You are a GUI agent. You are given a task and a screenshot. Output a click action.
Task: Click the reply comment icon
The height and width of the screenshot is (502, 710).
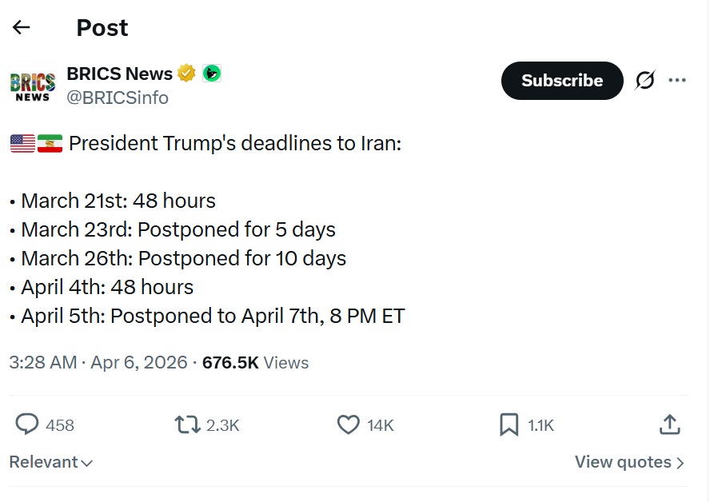[x=27, y=424]
